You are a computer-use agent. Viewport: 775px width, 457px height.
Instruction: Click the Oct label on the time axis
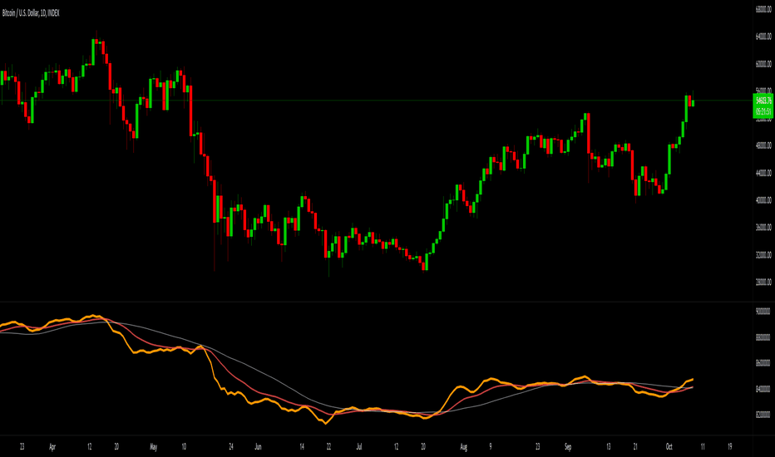point(669,447)
